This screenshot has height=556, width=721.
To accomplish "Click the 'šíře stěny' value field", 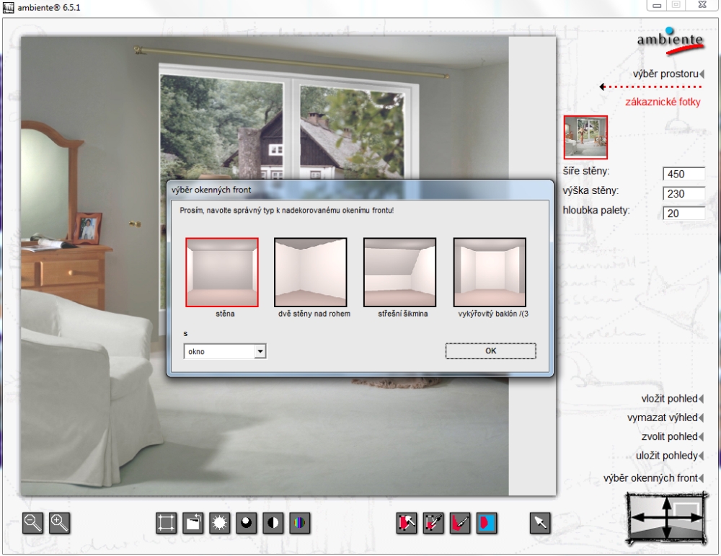I will (684, 174).
